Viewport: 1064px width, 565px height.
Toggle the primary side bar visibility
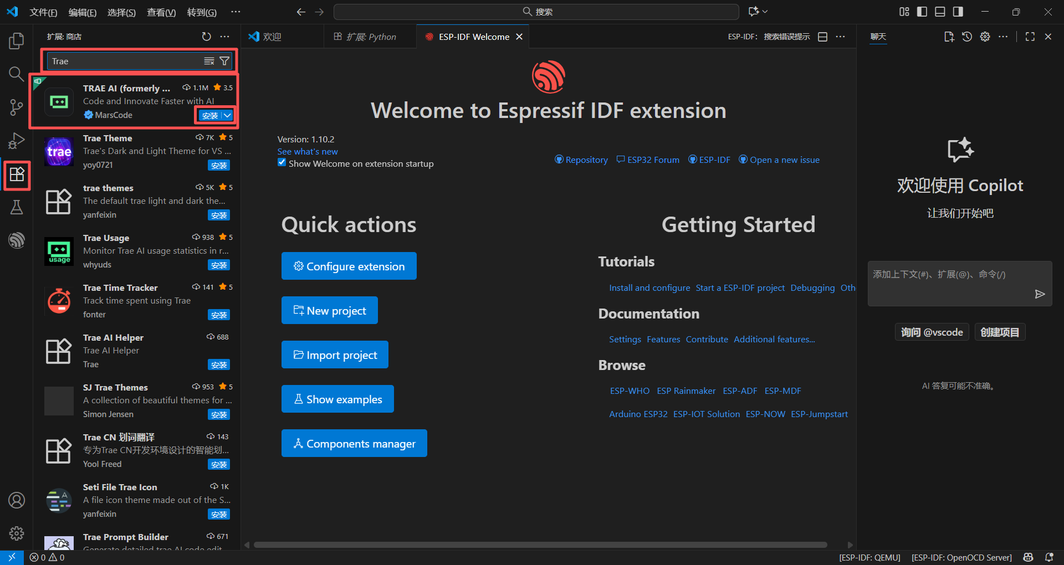pos(922,12)
